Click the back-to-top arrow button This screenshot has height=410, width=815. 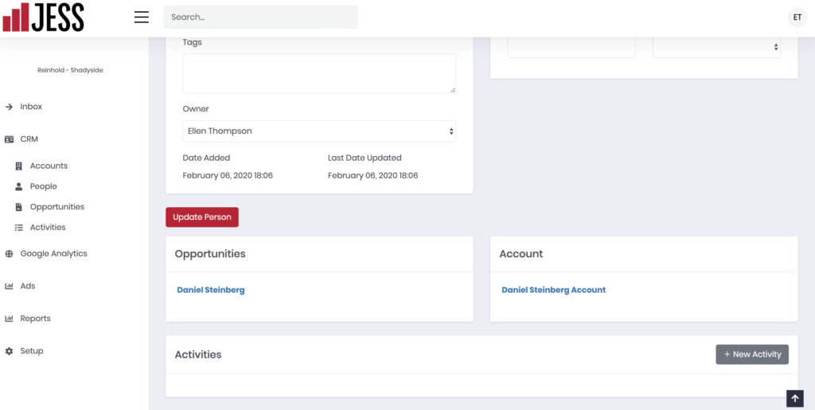(795, 399)
